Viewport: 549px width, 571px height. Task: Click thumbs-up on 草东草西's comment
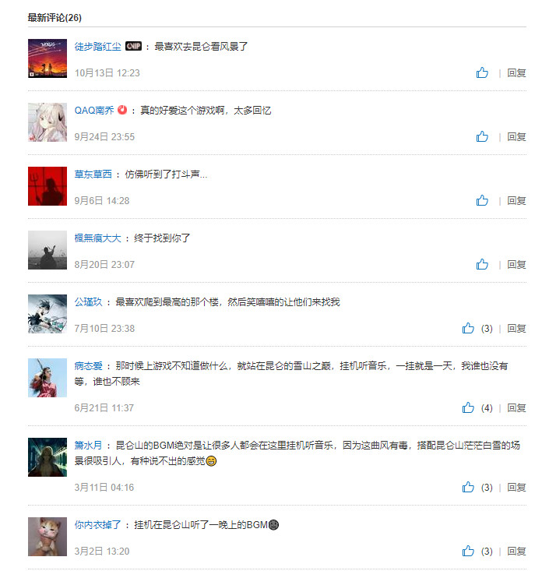(x=482, y=200)
